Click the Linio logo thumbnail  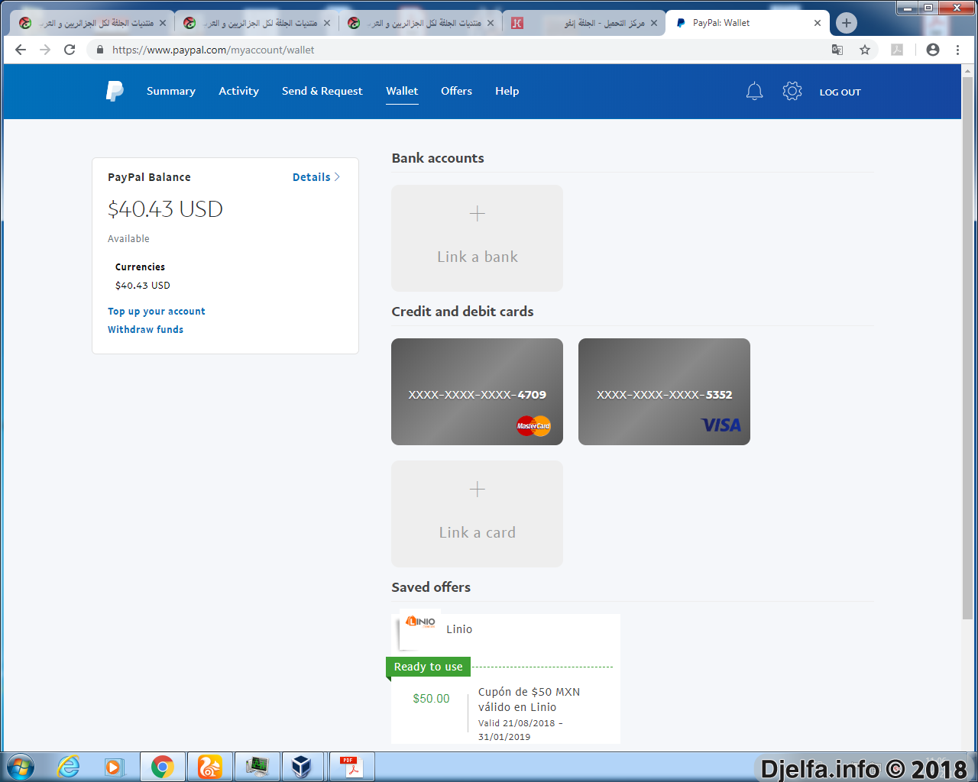pyautogui.click(x=420, y=629)
